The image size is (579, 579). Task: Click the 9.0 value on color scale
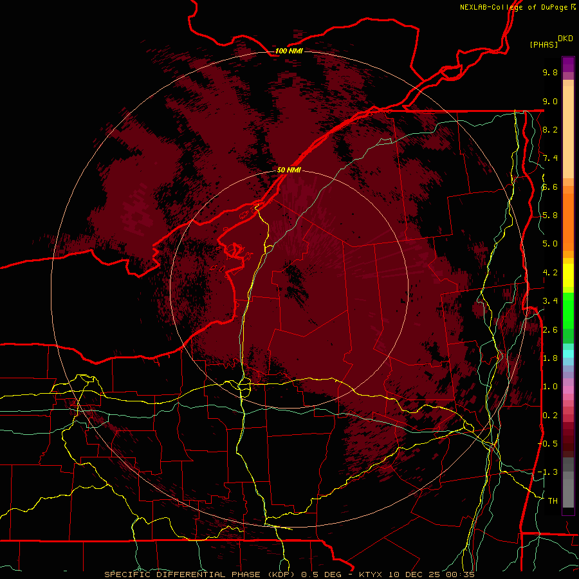(550, 101)
